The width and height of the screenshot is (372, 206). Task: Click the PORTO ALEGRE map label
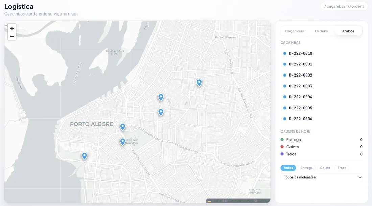[92, 124]
